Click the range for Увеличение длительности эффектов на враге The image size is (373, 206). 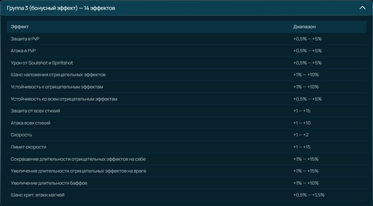point(306,171)
